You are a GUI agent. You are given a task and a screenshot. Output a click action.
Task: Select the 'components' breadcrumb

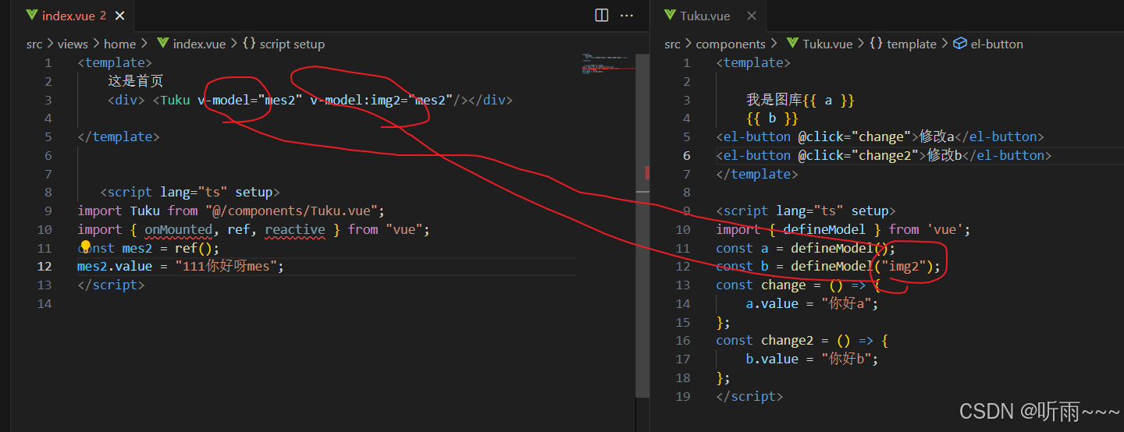[x=731, y=44]
